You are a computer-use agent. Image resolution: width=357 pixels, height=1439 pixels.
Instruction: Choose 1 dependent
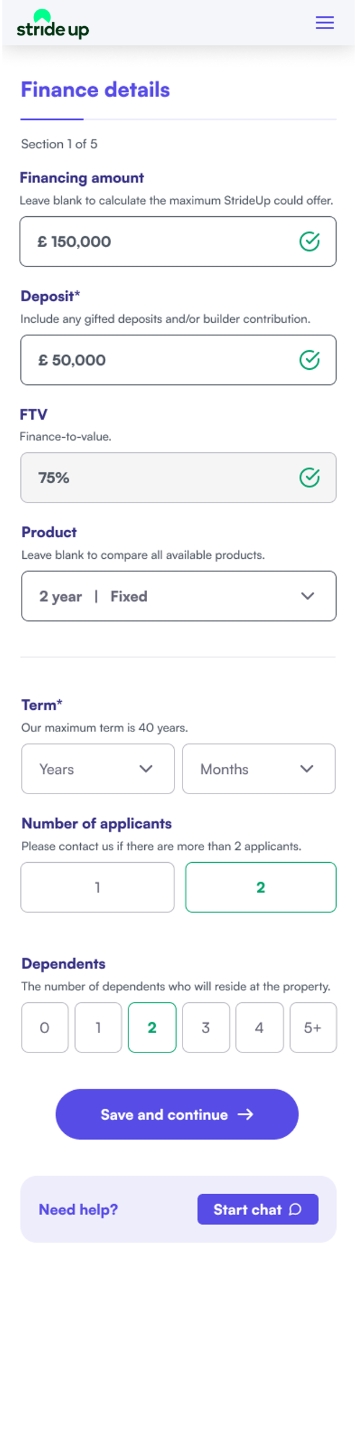98,1027
